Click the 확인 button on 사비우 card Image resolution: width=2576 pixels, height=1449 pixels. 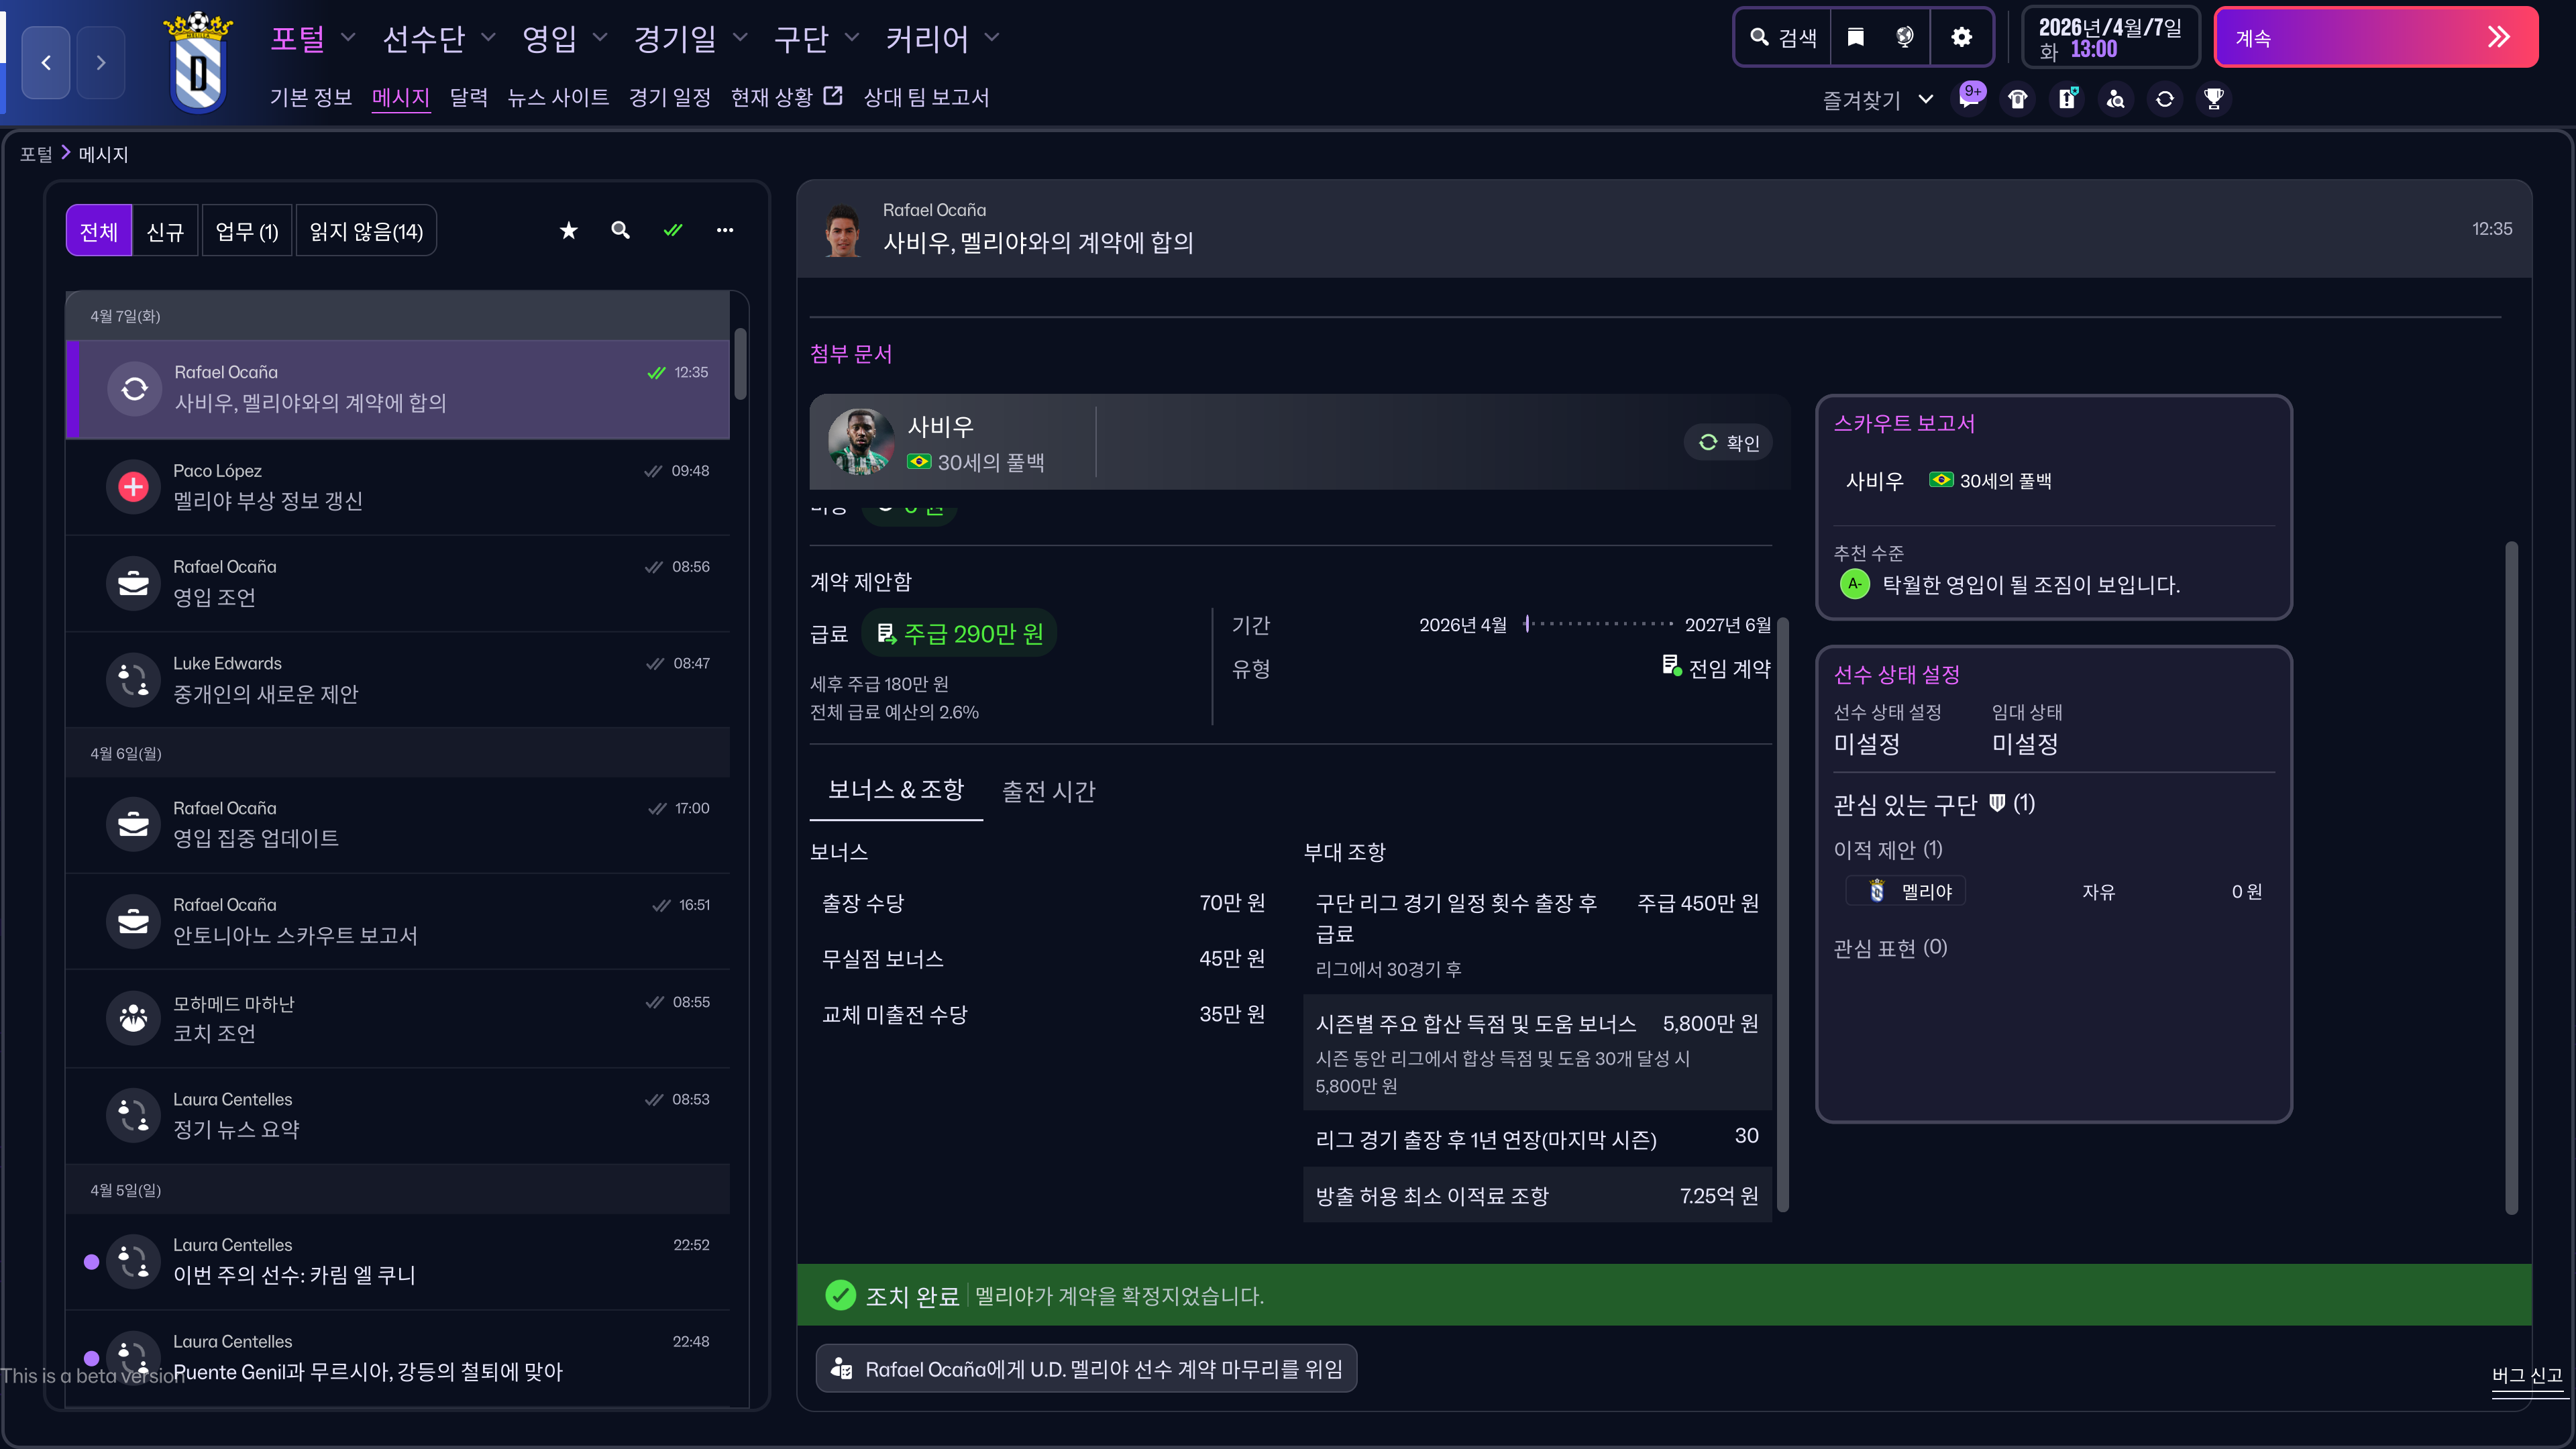1728,442
